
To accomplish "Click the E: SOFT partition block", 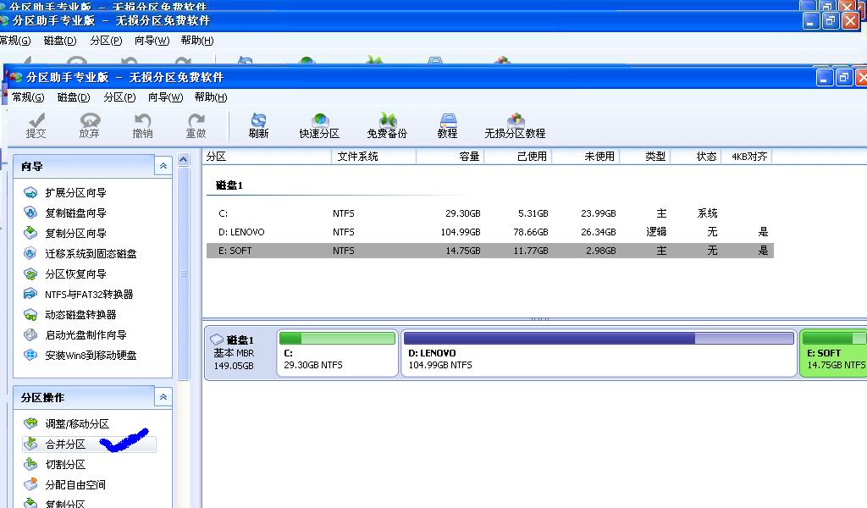I will coord(833,352).
